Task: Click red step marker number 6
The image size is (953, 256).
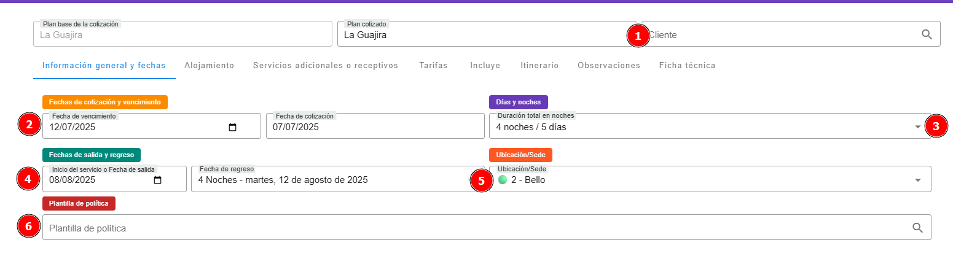Action: click(28, 227)
